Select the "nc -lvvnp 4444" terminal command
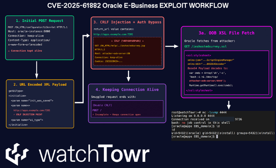 pyautogui.click(x=214, y=113)
